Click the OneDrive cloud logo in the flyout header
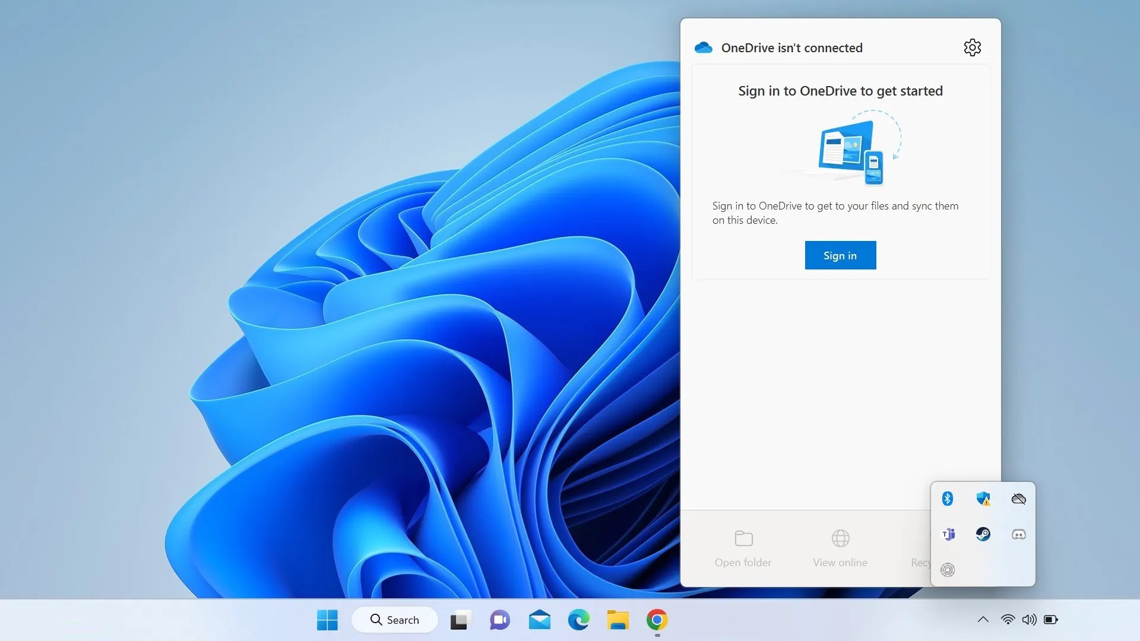The width and height of the screenshot is (1140, 641). click(703, 47)
